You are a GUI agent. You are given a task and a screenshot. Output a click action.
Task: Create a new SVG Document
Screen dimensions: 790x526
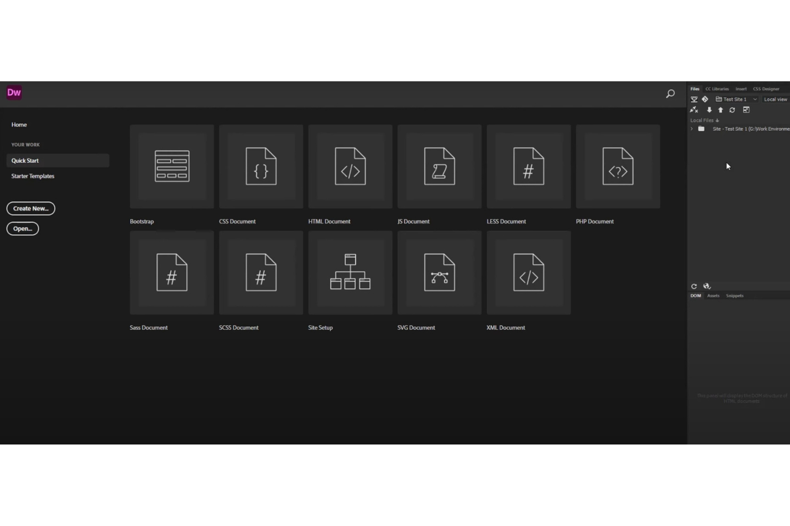tap(439, 272)
